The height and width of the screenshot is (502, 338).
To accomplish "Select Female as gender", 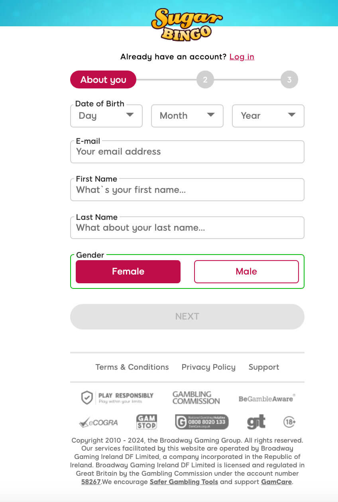I will tap(128, 272).
